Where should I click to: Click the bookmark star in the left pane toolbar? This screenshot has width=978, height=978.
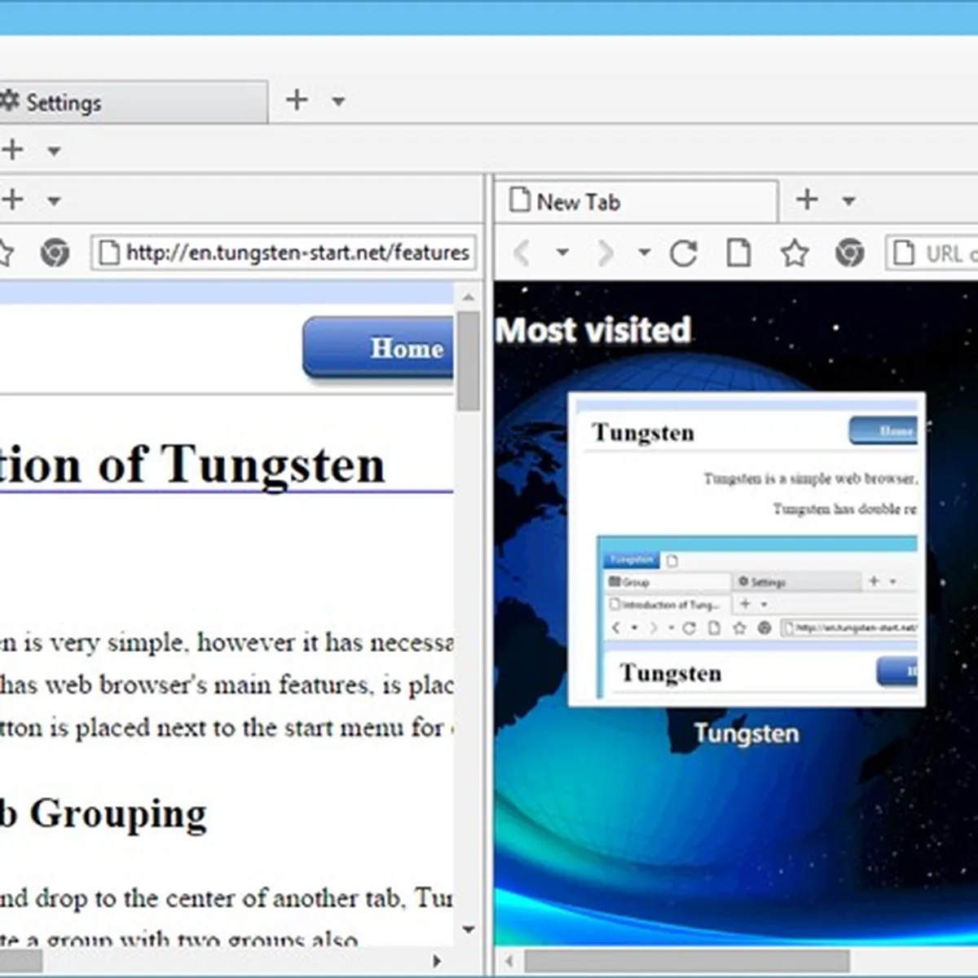(x=7, y=253)
